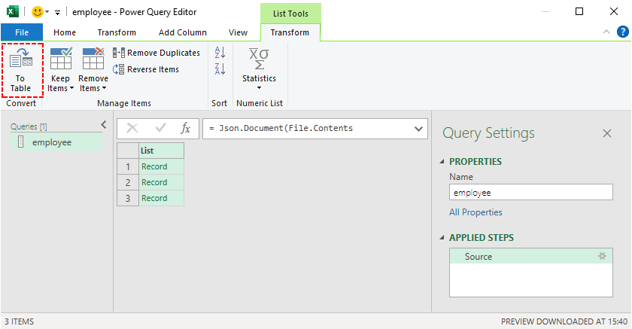Open the Keep Items dropdown
The image size is (632, 329).
tap(60, 70)
